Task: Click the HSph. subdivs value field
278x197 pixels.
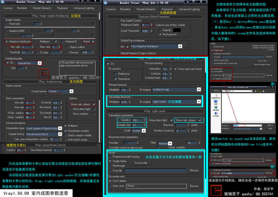Action: pos(29,113)
